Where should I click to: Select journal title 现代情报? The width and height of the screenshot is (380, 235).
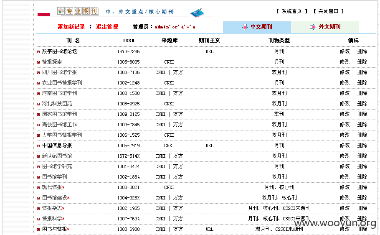(52, 187)
